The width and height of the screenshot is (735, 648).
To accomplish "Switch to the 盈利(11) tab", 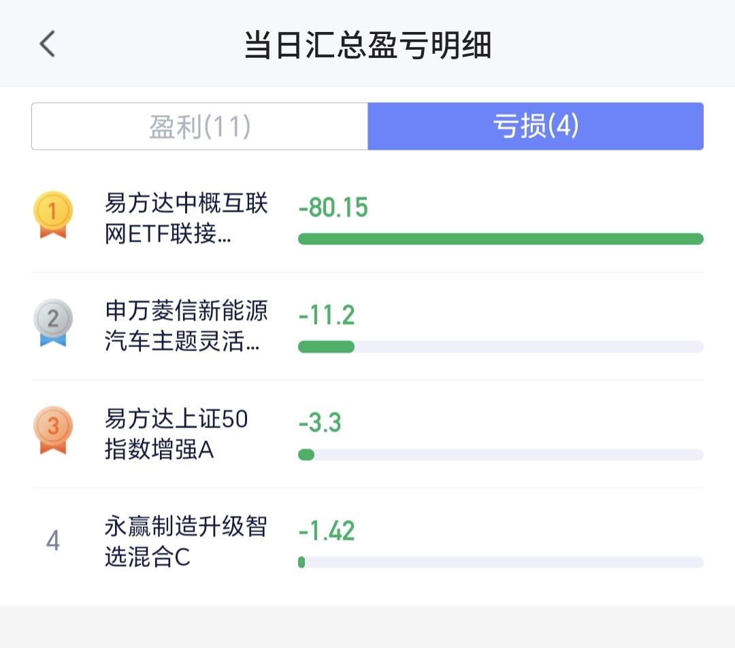I will click(x=200, y=127).
